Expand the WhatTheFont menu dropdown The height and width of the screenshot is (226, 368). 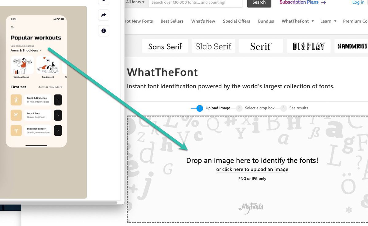pyautogui.click(x=298, y=21)
